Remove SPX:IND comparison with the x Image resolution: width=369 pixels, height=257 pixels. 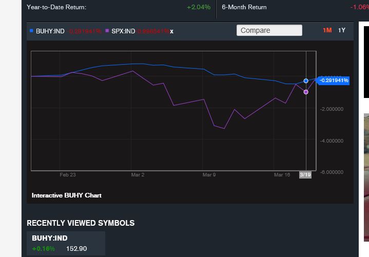pos(172,31)
